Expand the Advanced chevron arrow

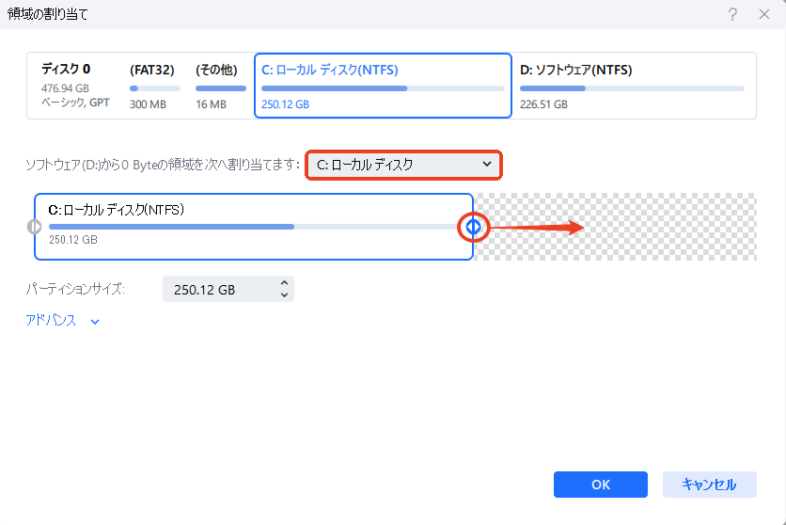(95, 322)
